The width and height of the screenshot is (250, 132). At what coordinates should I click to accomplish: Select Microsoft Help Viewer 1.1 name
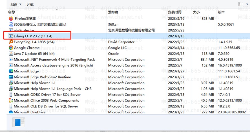click(x=35, y=83)
